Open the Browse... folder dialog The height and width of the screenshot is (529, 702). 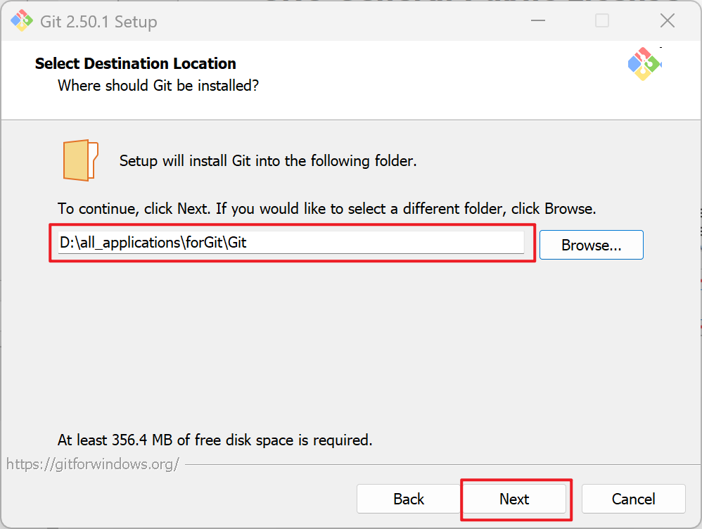tap(592, 245)
